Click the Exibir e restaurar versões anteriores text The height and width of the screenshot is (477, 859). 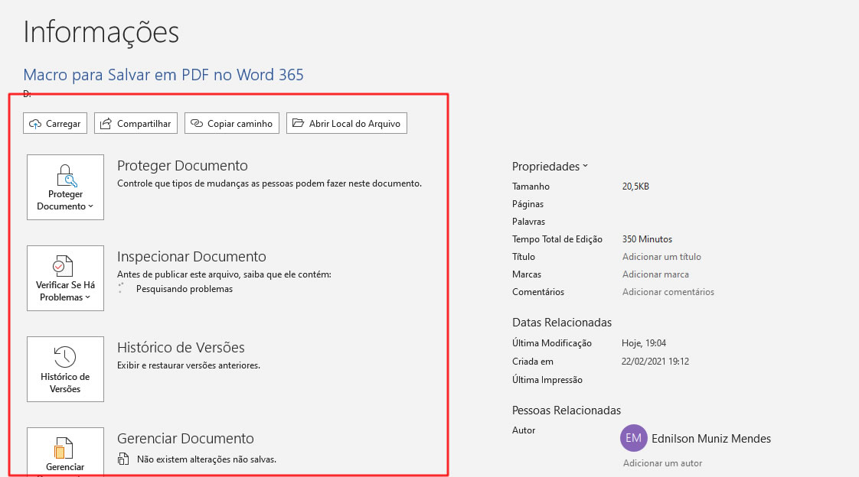(x=188, y=365)
